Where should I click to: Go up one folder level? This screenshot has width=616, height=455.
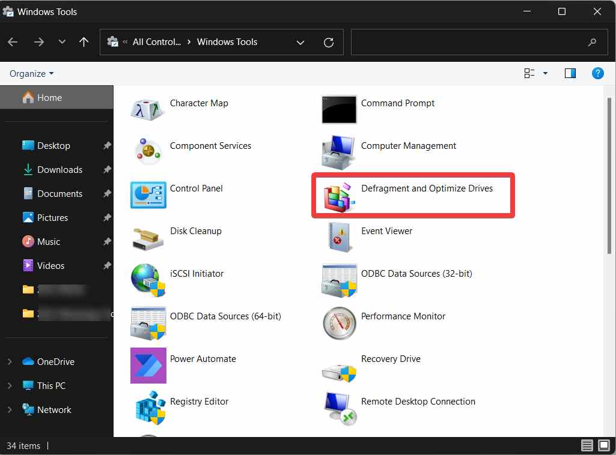click(84, 42)
